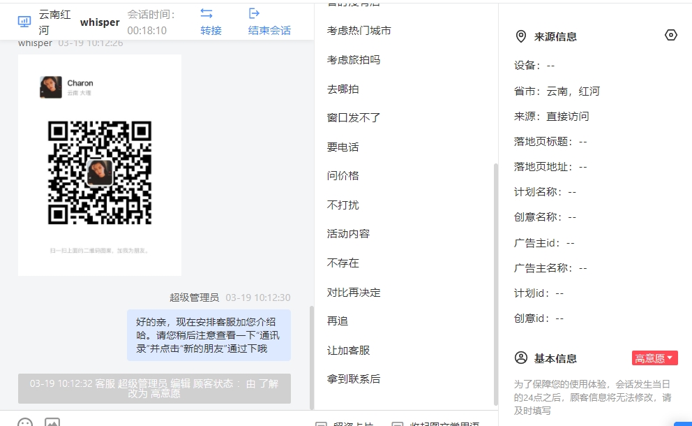
Task: Select quick reply 让加客服
Action: click(x=348, y=350)
